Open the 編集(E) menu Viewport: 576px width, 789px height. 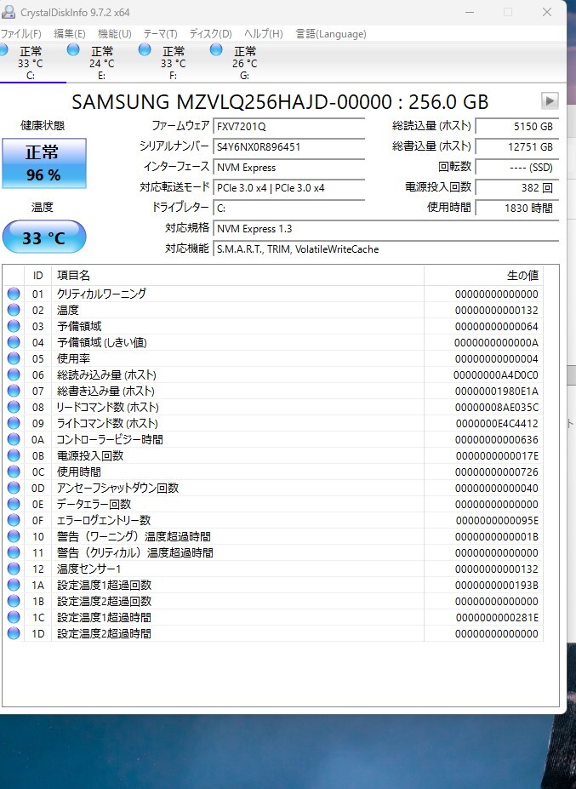[69, 34]
